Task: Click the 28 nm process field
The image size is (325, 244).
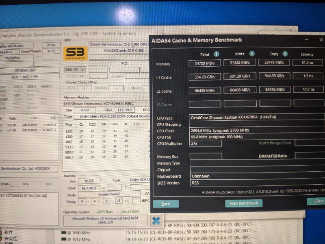Action: tap(51, 45)
